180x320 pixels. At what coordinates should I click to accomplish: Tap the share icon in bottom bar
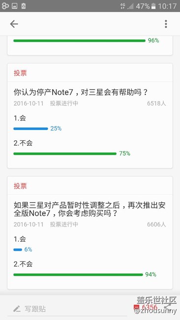(168, 308)
